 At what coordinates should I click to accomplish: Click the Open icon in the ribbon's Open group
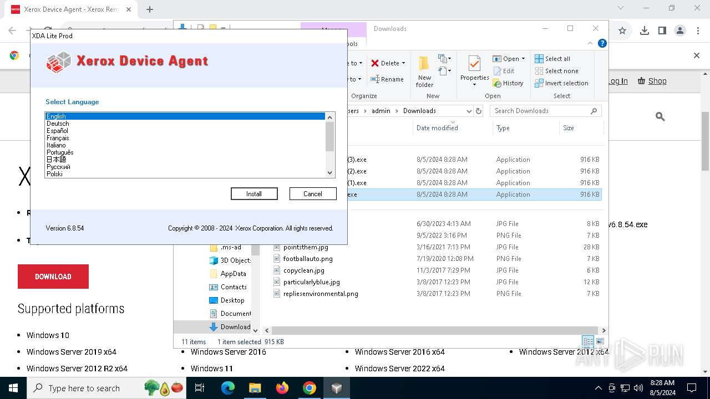tap(497, 59)
